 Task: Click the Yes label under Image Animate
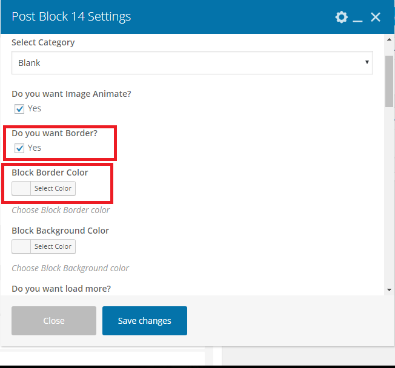coord(35,109)
